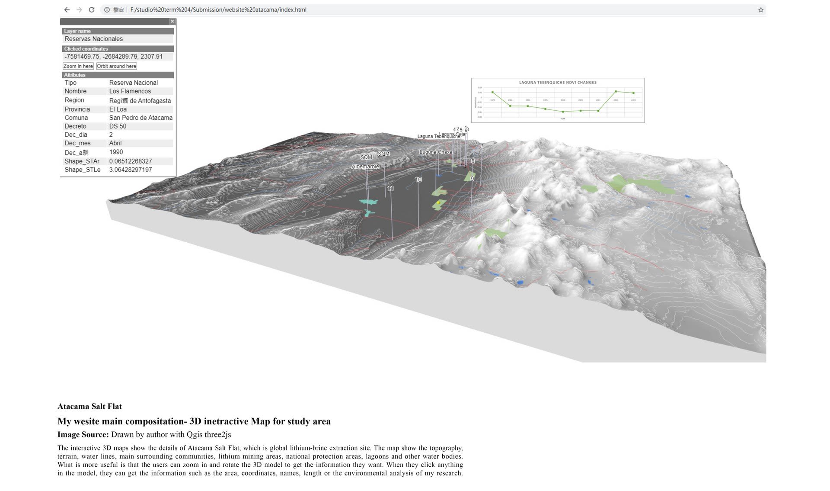Go back in browser history
Image resolution: width=830 pixels, height=491 pixels.
[67, 10]
